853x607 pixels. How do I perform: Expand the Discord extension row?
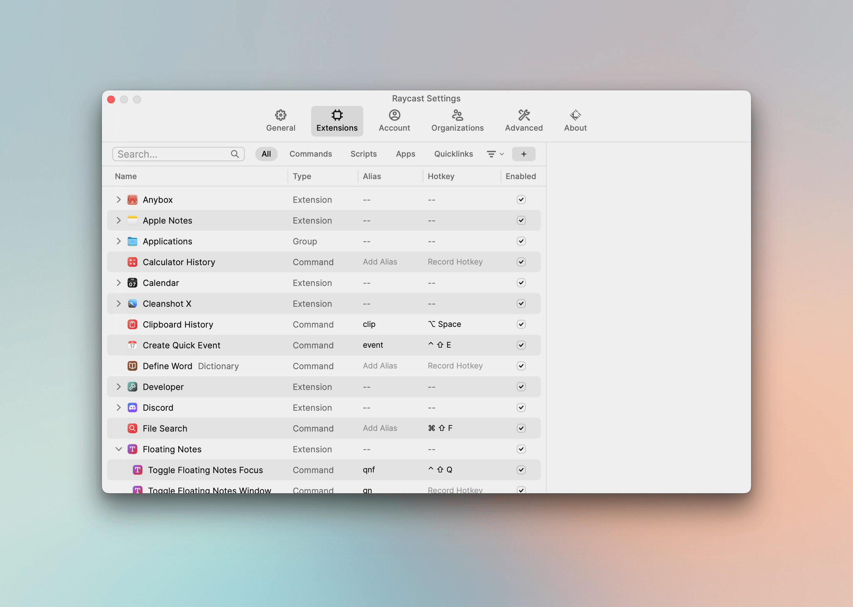(119, 407)
